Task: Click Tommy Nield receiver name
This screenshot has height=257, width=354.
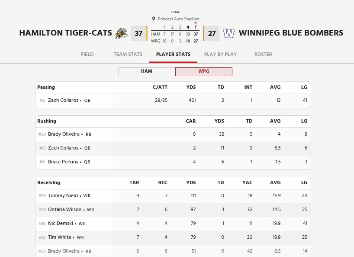Action: pyautogui.click(x=63, y=195)
